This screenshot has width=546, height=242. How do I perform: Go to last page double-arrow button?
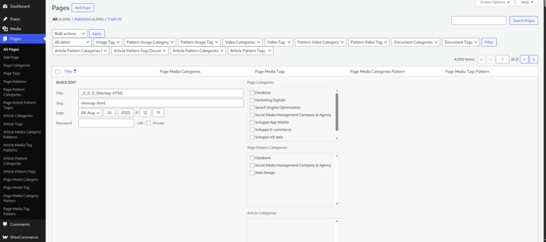pyautogui.click(x=533, y=60)
